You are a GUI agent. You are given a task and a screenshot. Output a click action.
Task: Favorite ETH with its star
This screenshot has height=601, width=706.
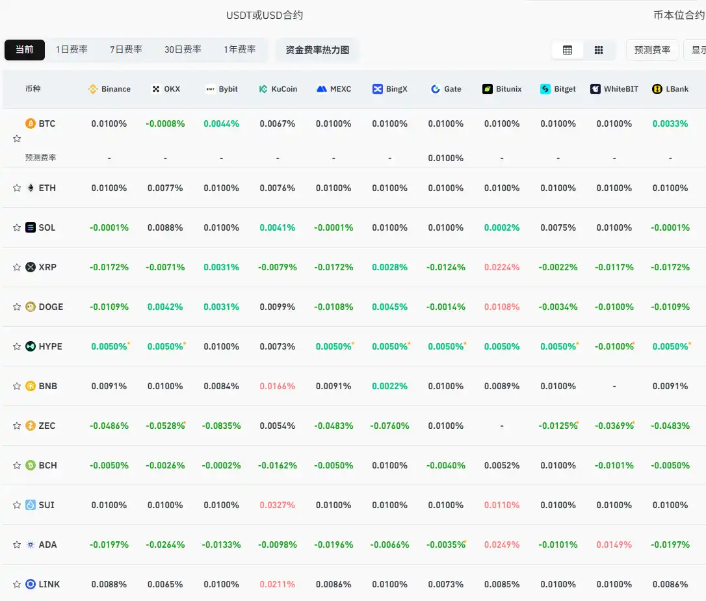click(x=17, y=188)
